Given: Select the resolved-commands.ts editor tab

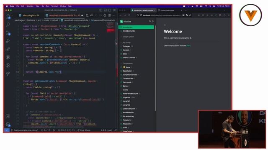Looking at the screenshot, I should tap(64, 15).
